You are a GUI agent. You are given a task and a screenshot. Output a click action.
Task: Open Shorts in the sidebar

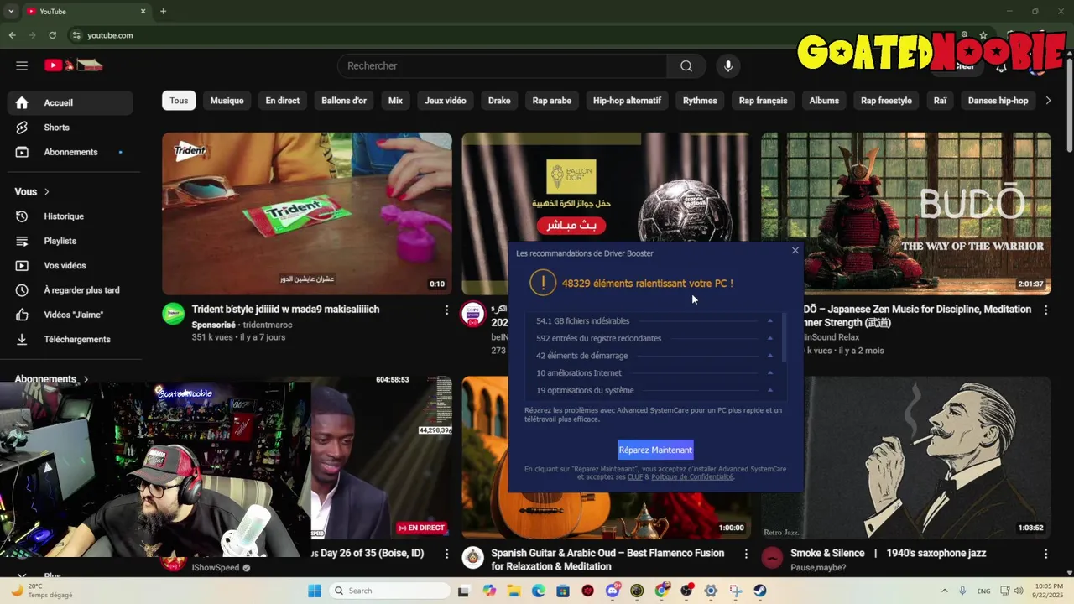pos(70,128)
